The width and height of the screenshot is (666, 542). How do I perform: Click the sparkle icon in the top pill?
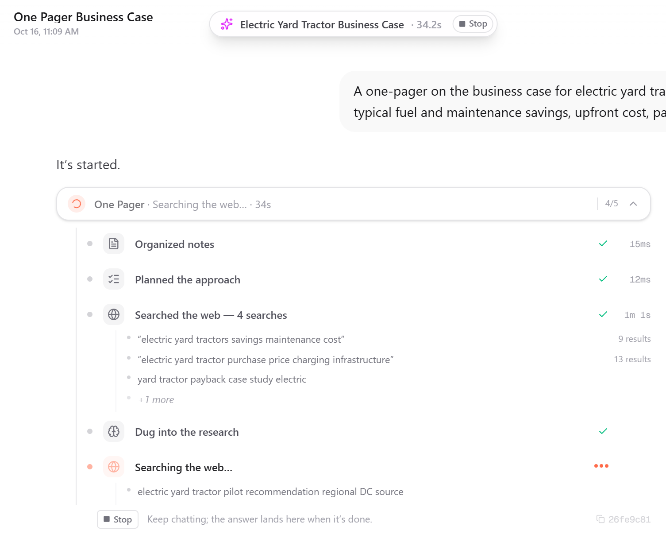coord(227,24)
